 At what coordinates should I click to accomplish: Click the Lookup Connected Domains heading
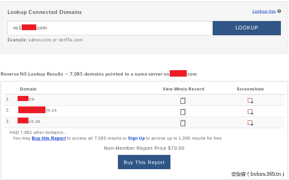45,12
